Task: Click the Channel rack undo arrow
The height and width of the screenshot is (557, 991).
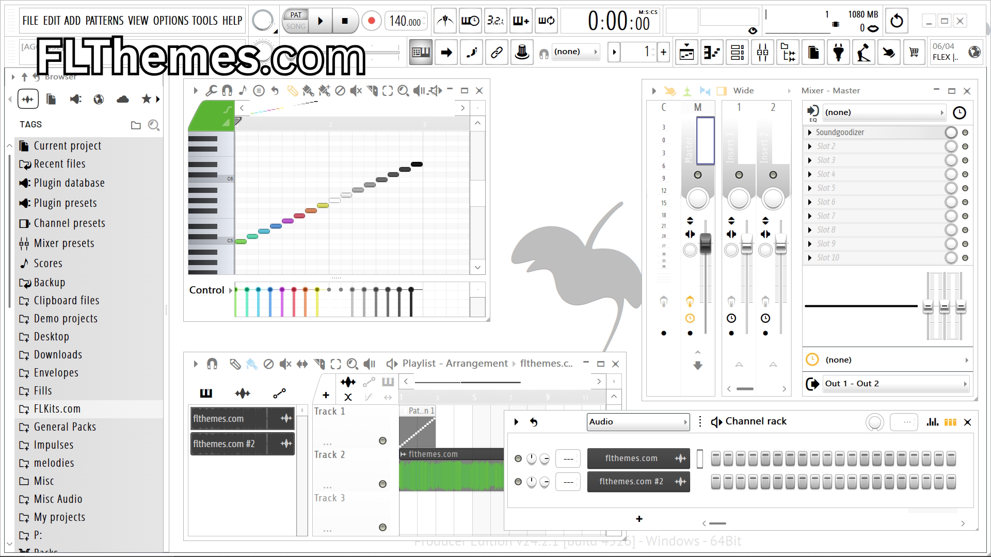Action: 534,422
